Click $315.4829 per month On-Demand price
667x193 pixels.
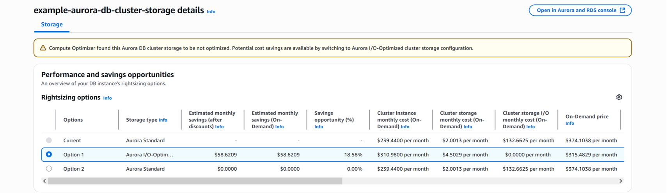click(x=591, y=155)
